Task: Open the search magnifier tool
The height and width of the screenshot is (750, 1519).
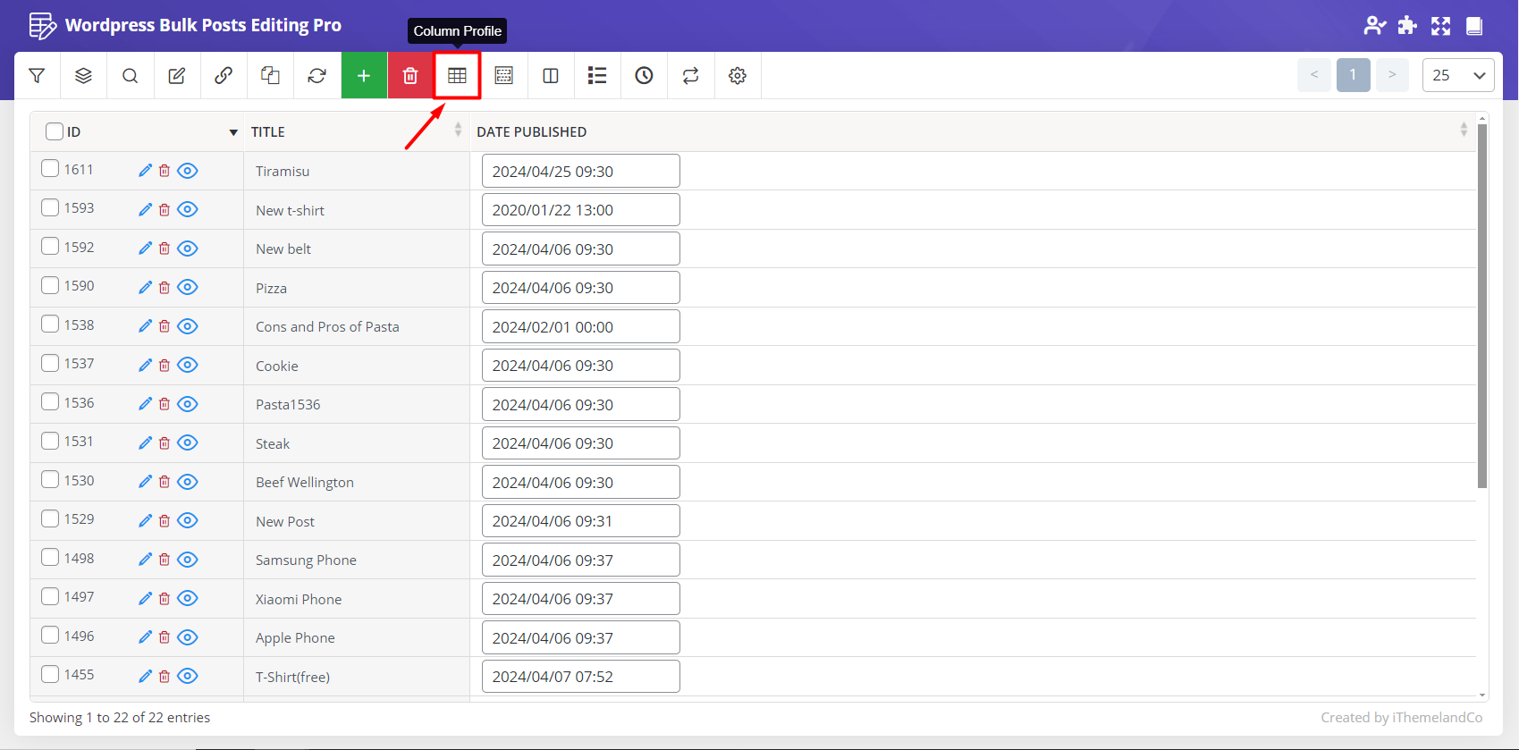Action: pyautogui.click(x=131, y=76)
